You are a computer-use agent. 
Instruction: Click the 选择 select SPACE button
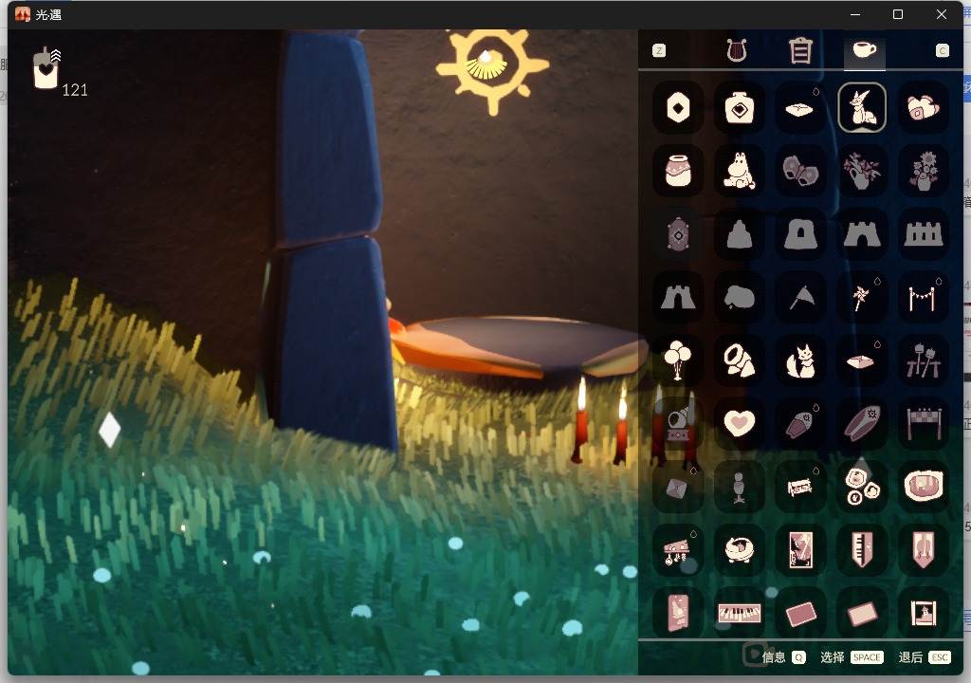[x=852, y=657]
